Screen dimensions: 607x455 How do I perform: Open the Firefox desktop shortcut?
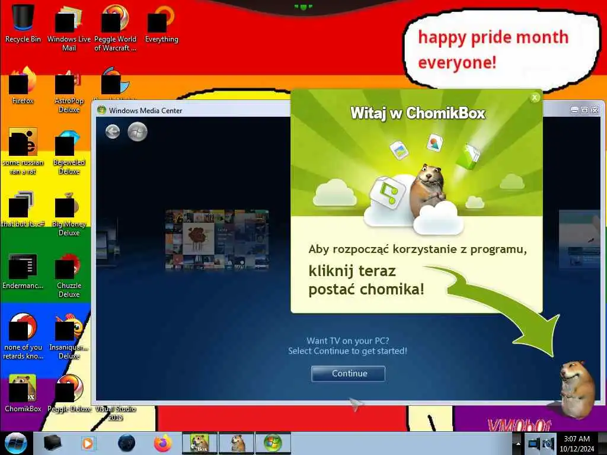[x=23, y=85]
